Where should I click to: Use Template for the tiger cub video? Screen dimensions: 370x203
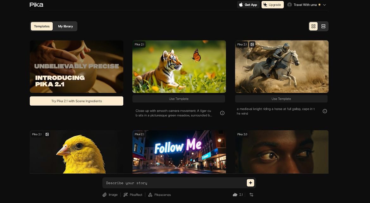(179, 99)
